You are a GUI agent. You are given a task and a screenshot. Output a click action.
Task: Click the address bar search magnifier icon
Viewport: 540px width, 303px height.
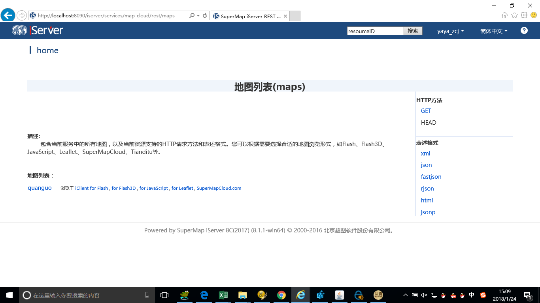tap(192, 16)
